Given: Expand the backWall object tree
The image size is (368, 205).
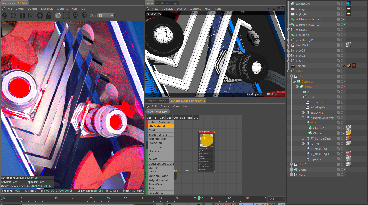Looking at the screenshot, I should pyautogui.click(x=289, y=45).
